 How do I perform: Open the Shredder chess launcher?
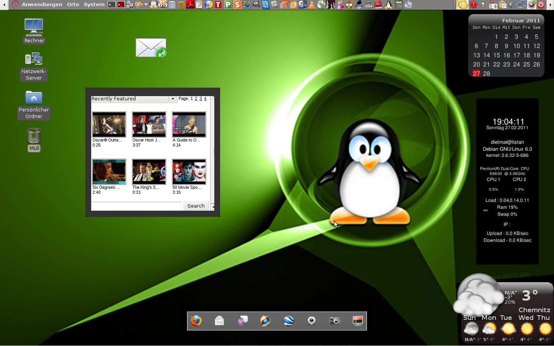pos(359,5)
